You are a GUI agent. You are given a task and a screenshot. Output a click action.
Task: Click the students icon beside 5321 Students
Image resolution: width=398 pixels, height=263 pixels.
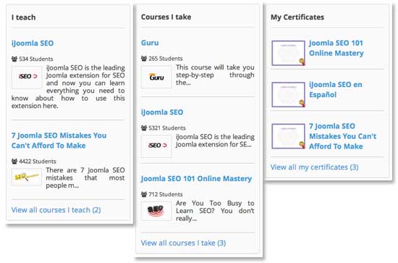(144, 128)
